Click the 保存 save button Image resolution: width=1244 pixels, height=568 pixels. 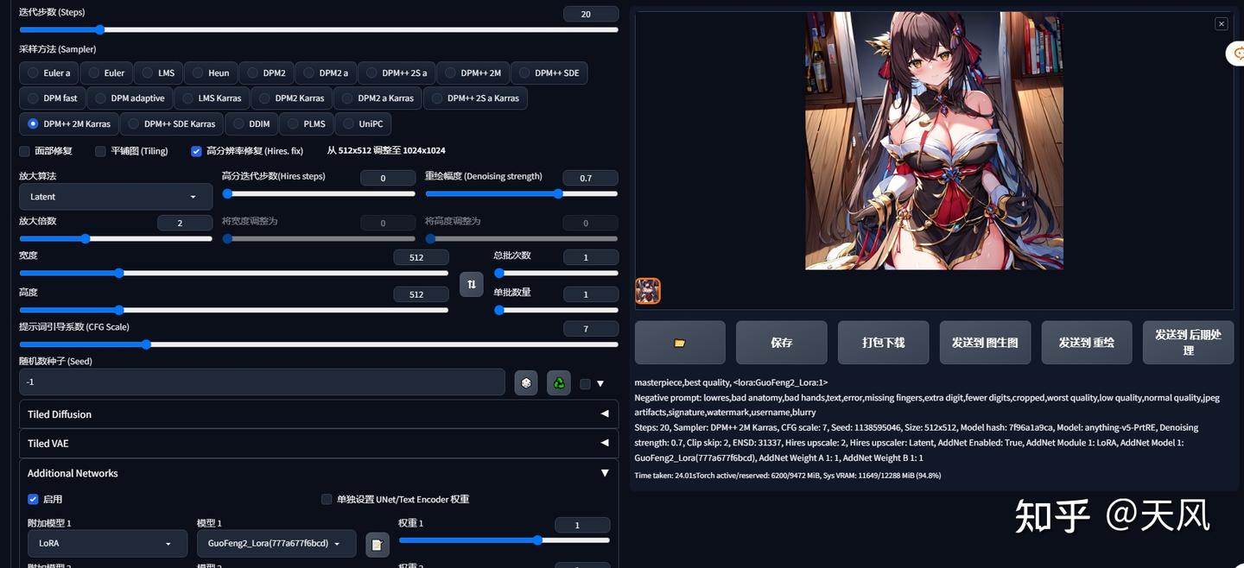point(782,343)
